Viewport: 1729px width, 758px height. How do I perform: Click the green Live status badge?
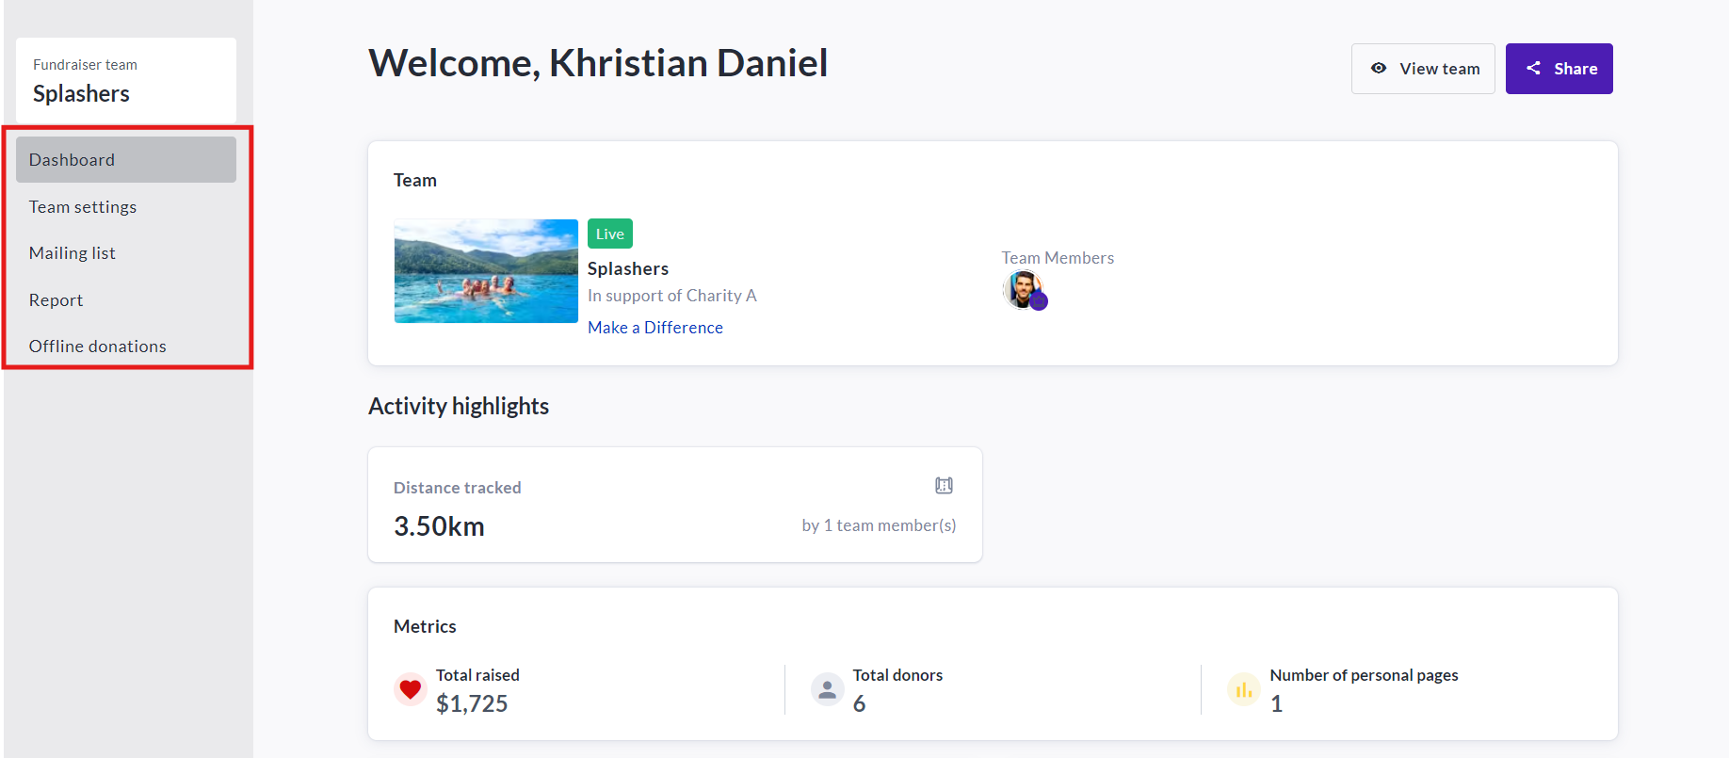pos(609,234)
